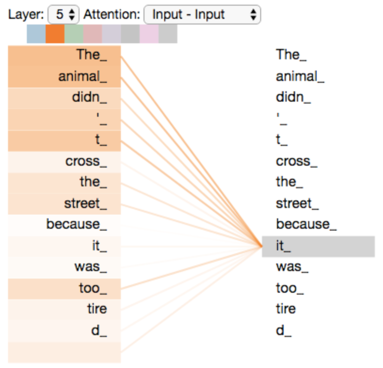
Task: Click the 'animal_' token in left column
Action: (64, 77)
